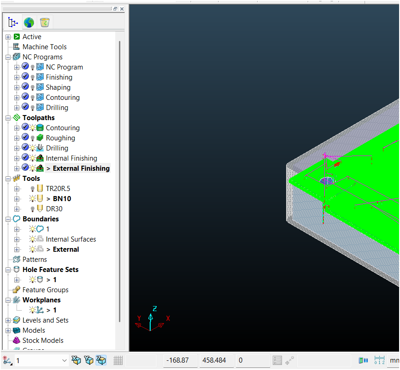Select the Drilling NC program entry

[57, 108]
